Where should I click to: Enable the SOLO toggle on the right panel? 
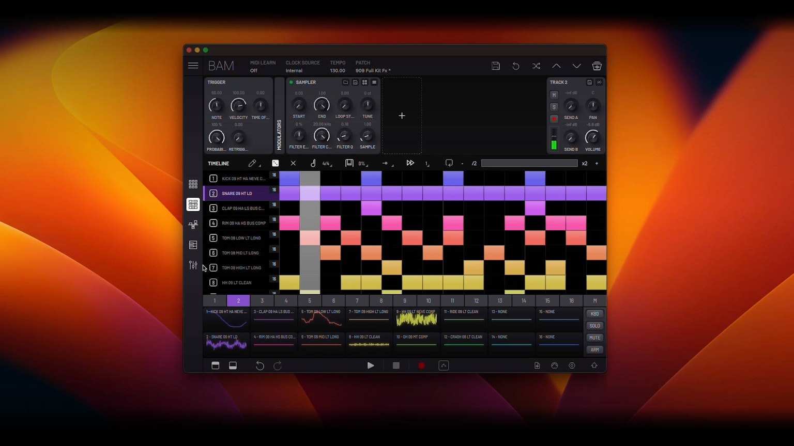594,326
